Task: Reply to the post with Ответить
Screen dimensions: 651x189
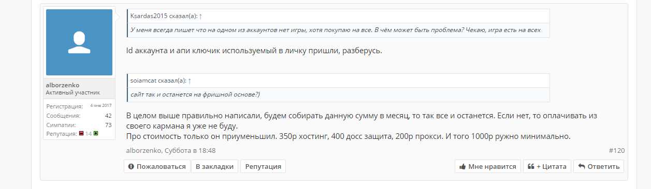Action: click(599, 166)
